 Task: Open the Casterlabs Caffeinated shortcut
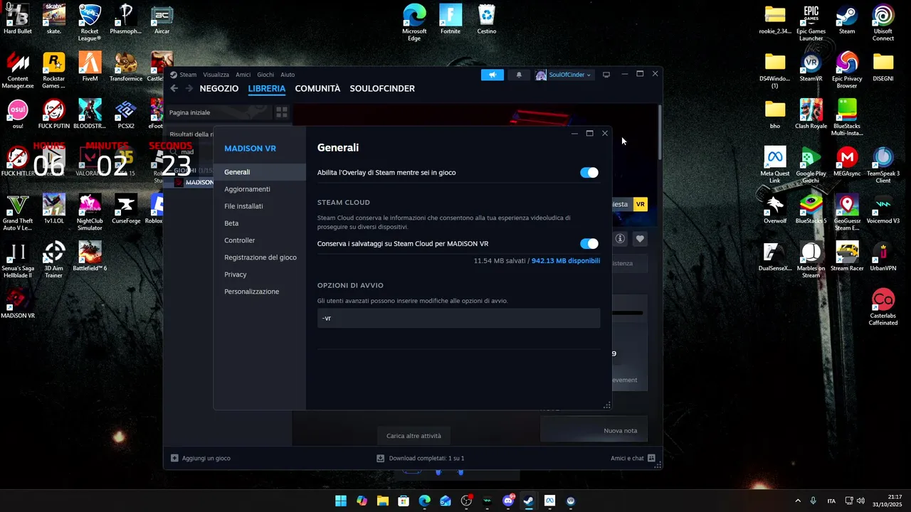(883, 308)
